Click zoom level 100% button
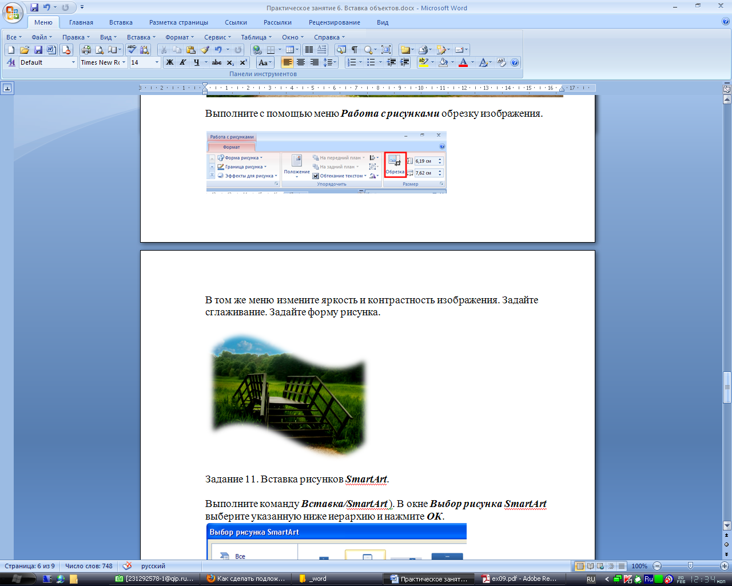The width and height of the screenshot is (732, 586). click(x=639, y=566)
